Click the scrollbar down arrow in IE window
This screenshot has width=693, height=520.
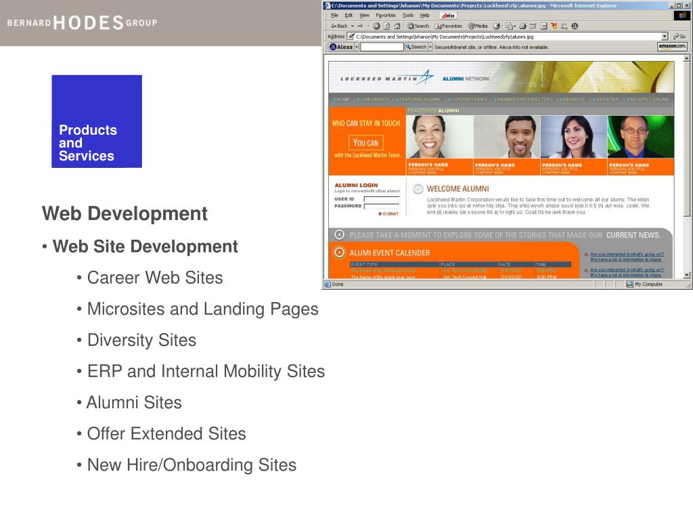[x=687, y=275]
